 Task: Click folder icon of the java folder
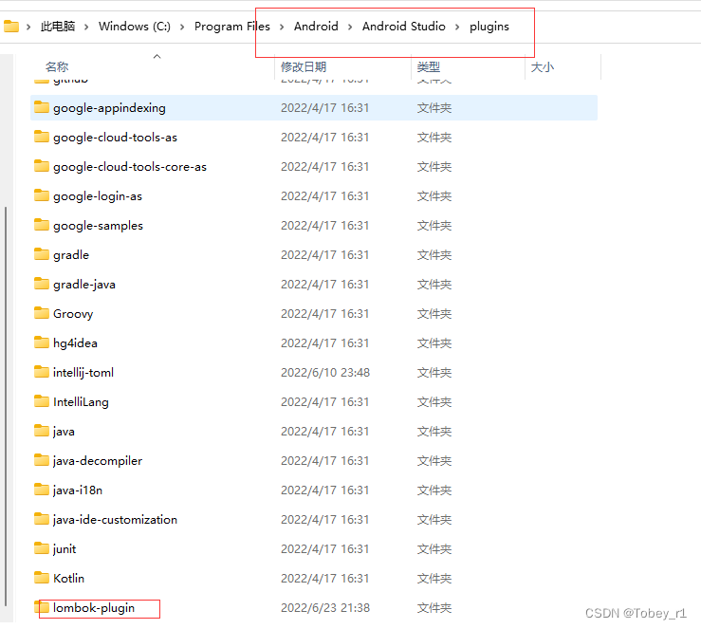point(42,431)
